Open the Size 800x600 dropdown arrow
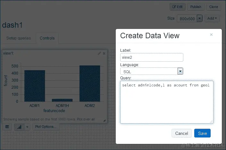 [x=200, y=18]
